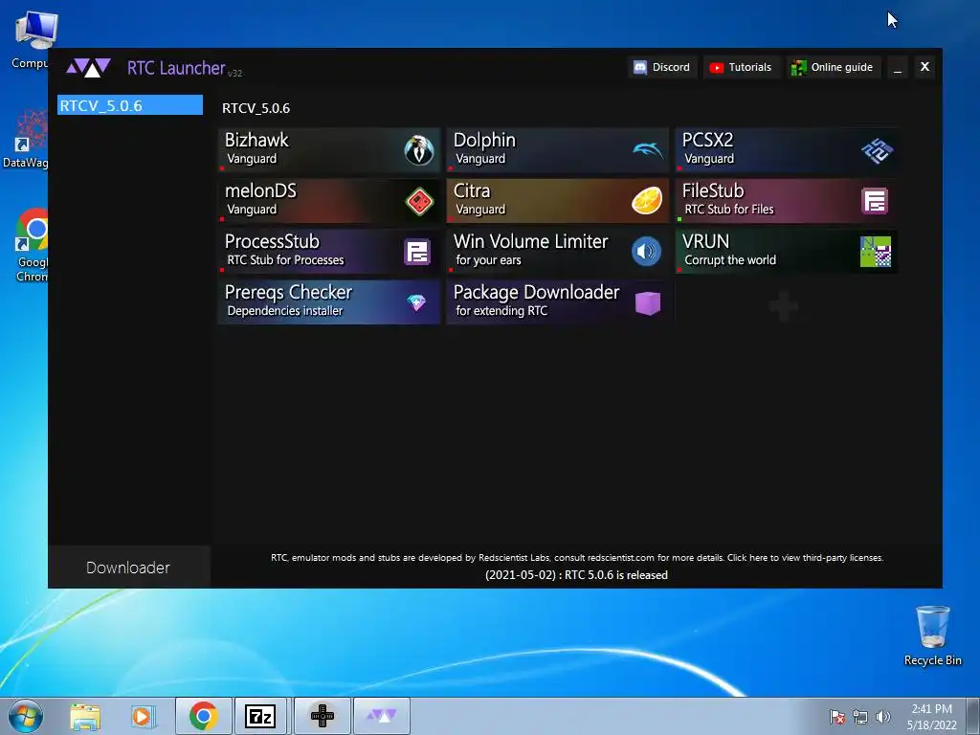Open the Windows Start menu
Screen dimensions: 980x735
pos(26,716)
